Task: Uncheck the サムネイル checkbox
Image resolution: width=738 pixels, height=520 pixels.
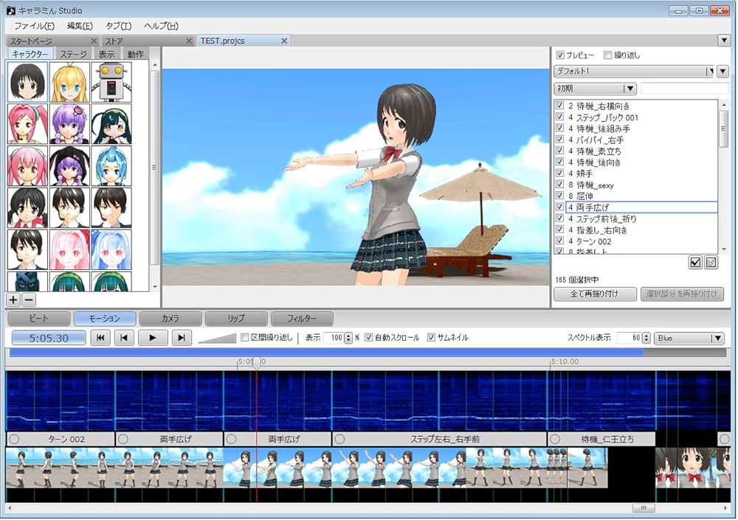Action: (x=432, y=338)
